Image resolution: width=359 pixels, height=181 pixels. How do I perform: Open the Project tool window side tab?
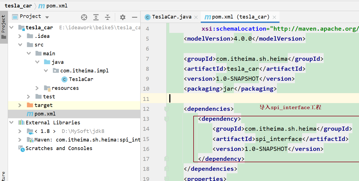click(x=4, y=27)
